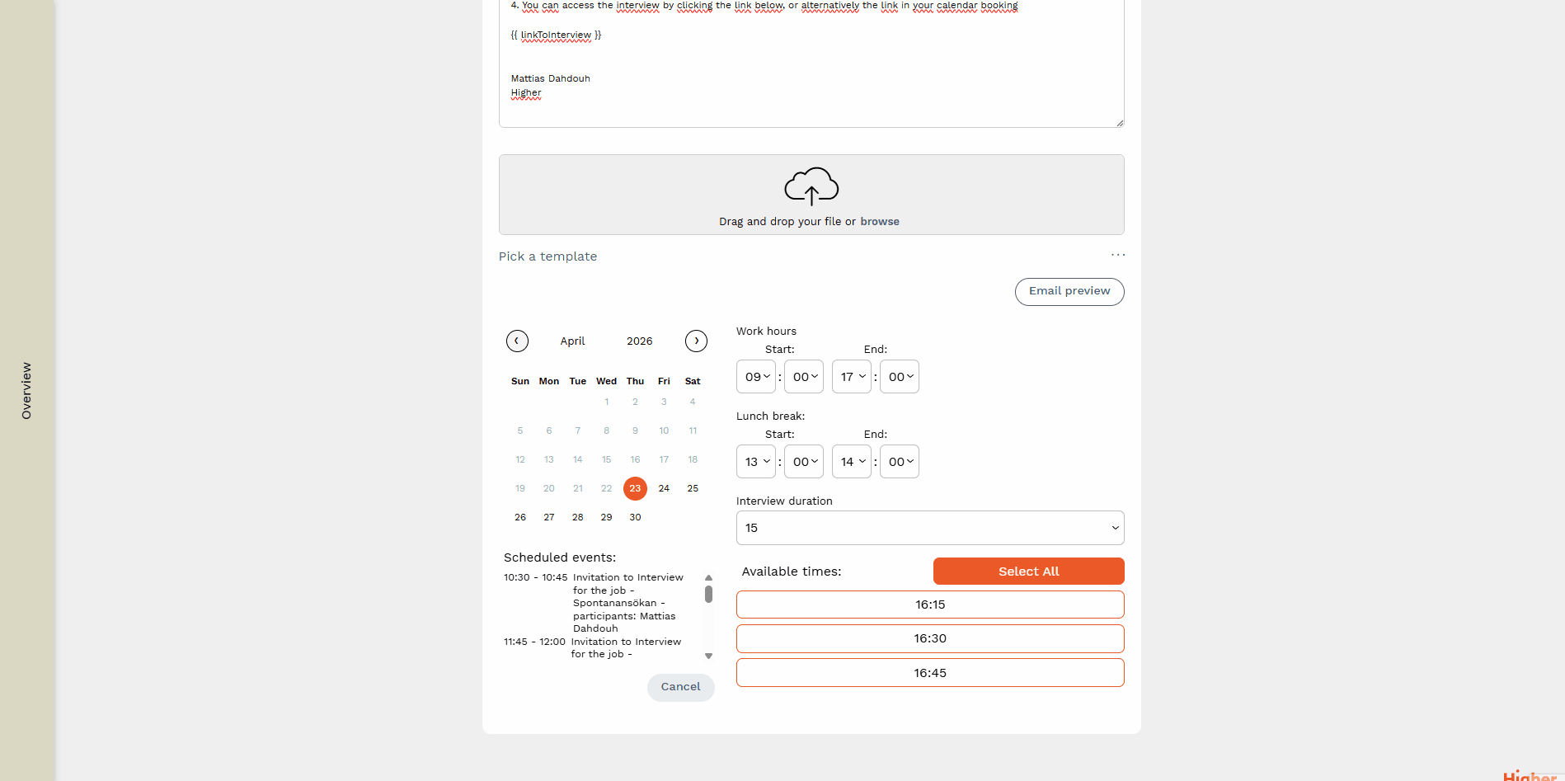Open the lunch break end hour dropdown
This screenshot has width=1565, height=781.
(x=852, y=462)
